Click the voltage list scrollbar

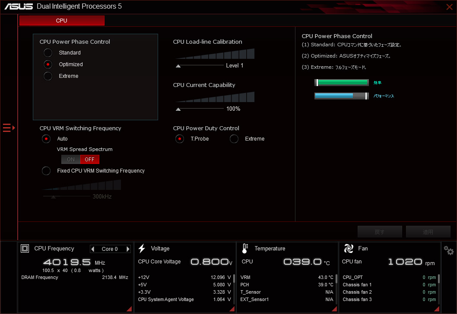point(234,279)
